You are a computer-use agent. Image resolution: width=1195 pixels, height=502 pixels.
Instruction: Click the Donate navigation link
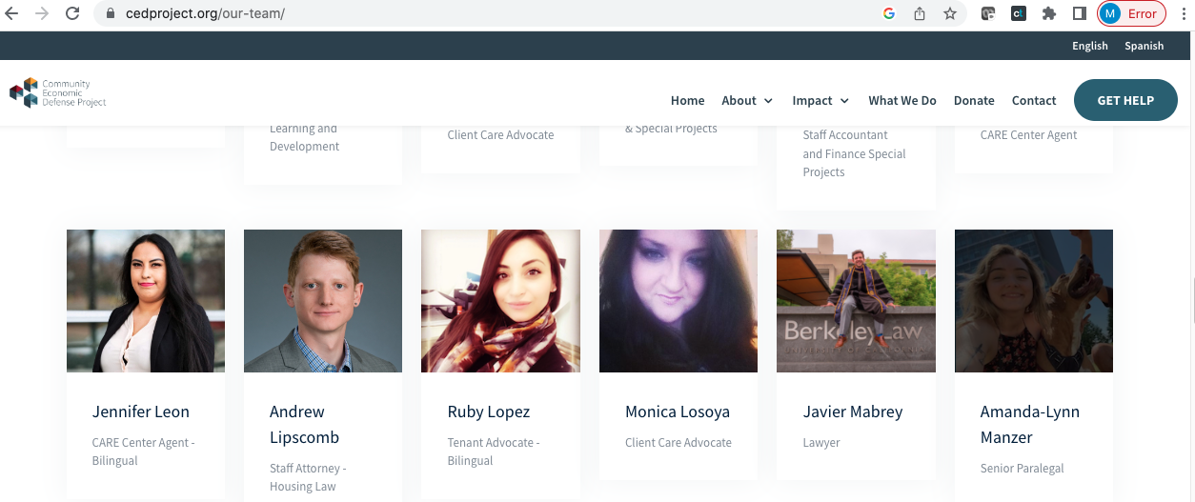(x=974, y=101)
